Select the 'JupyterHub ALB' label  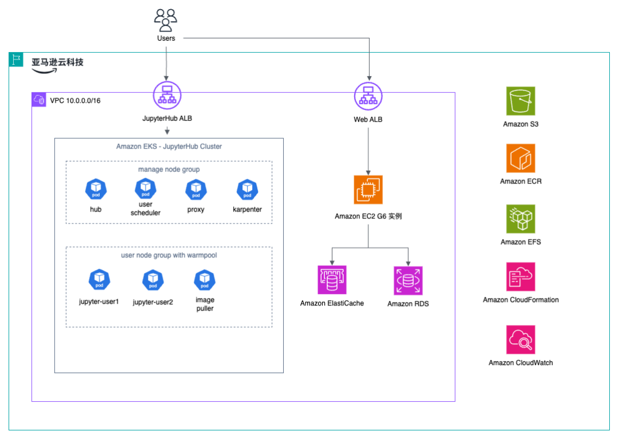(167, 119)
